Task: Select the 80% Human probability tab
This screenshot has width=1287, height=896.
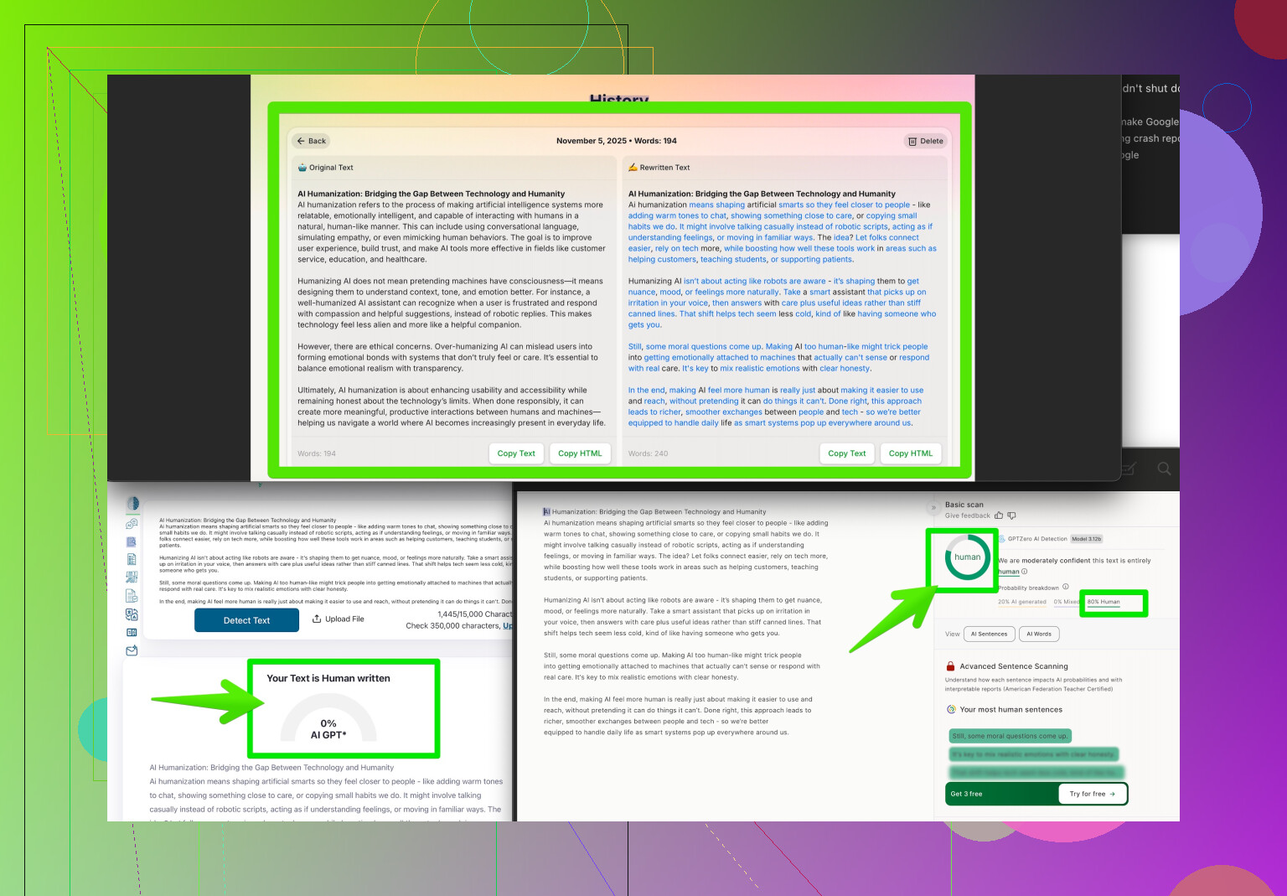Action: pyautogui.click(x=1104, y=602)
